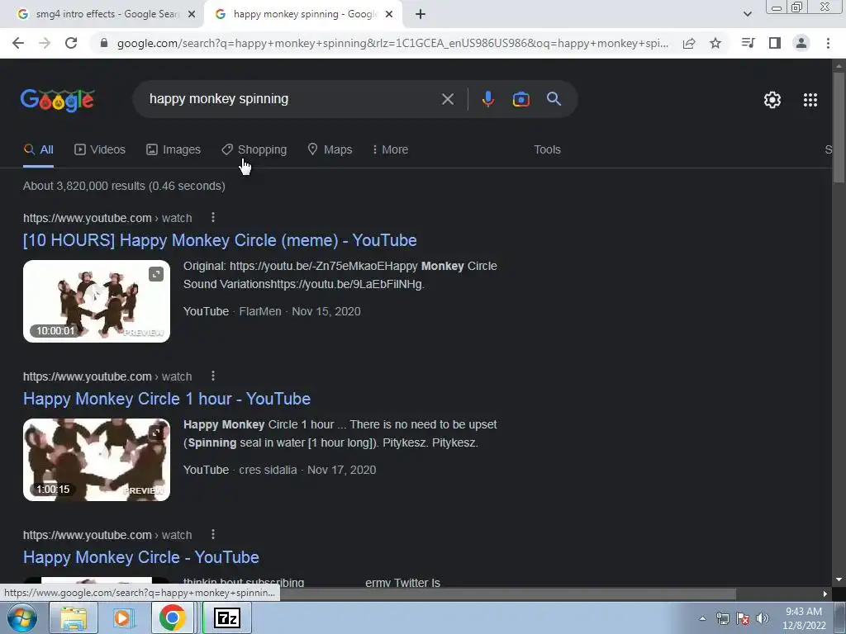
Task: Switch to Images results tab
Action: 173,150
